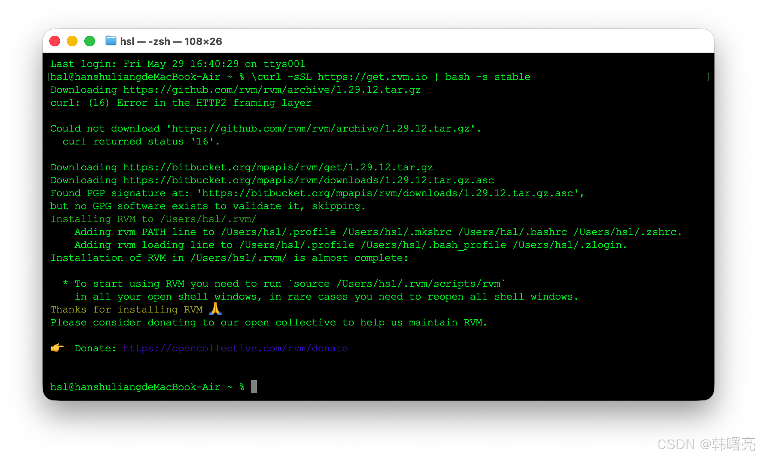Image resolution: width=757 pixels, height=457 pixels.
Task: Click 'Adding rvm loading line' text
Action: tap(351, 245)
